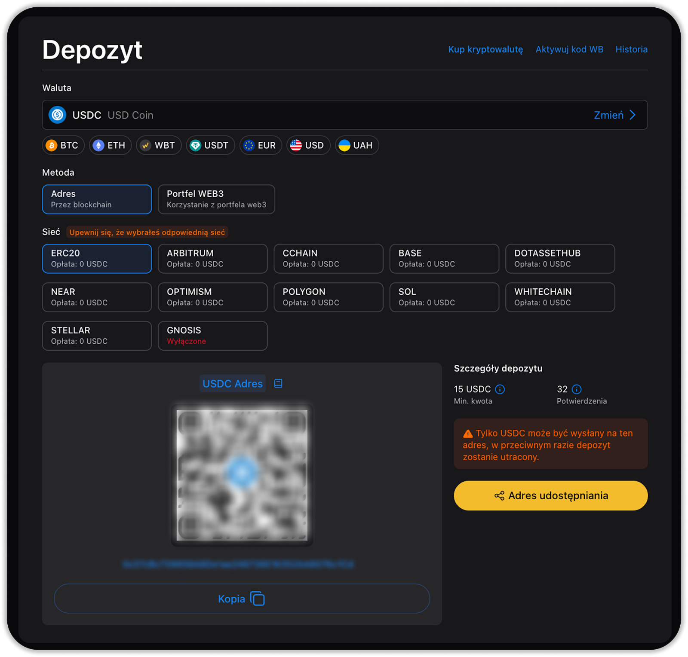Select the ETH currency chip
Image resolution: width=688 pixels, height=657 pixels.
coord(110,145)
